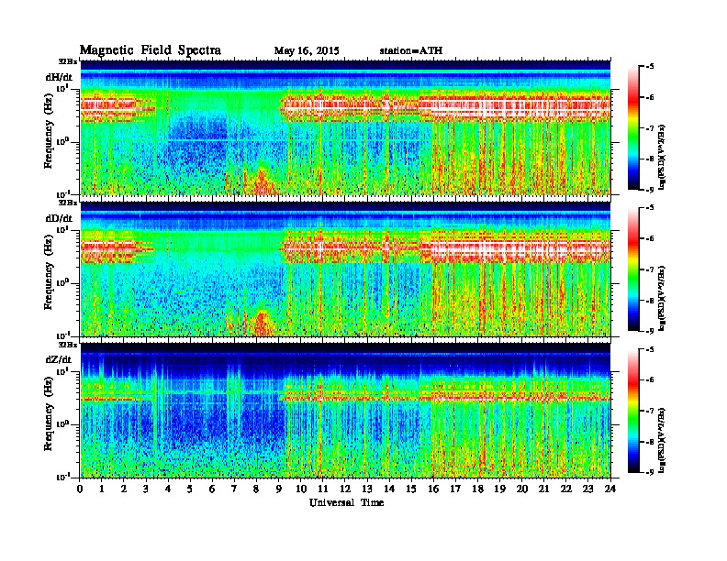Click the "Magnetic Field Spectra" title

[151, 50]
